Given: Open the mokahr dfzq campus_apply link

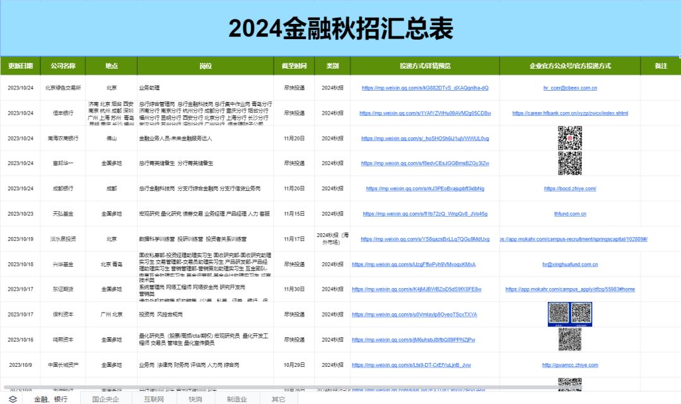Looking at the screenshot, I should [x=570, y=289].
